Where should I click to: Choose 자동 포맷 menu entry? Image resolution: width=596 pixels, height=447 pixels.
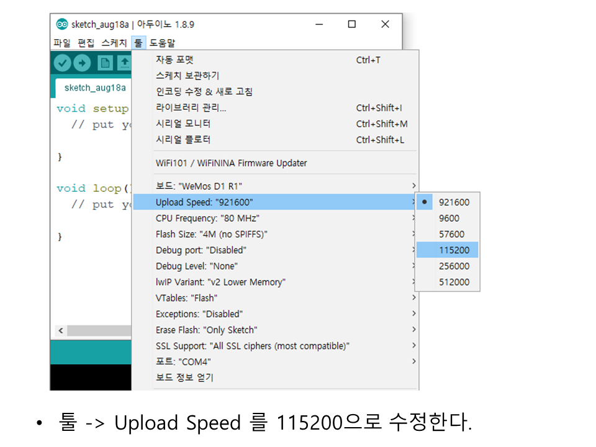276,60
